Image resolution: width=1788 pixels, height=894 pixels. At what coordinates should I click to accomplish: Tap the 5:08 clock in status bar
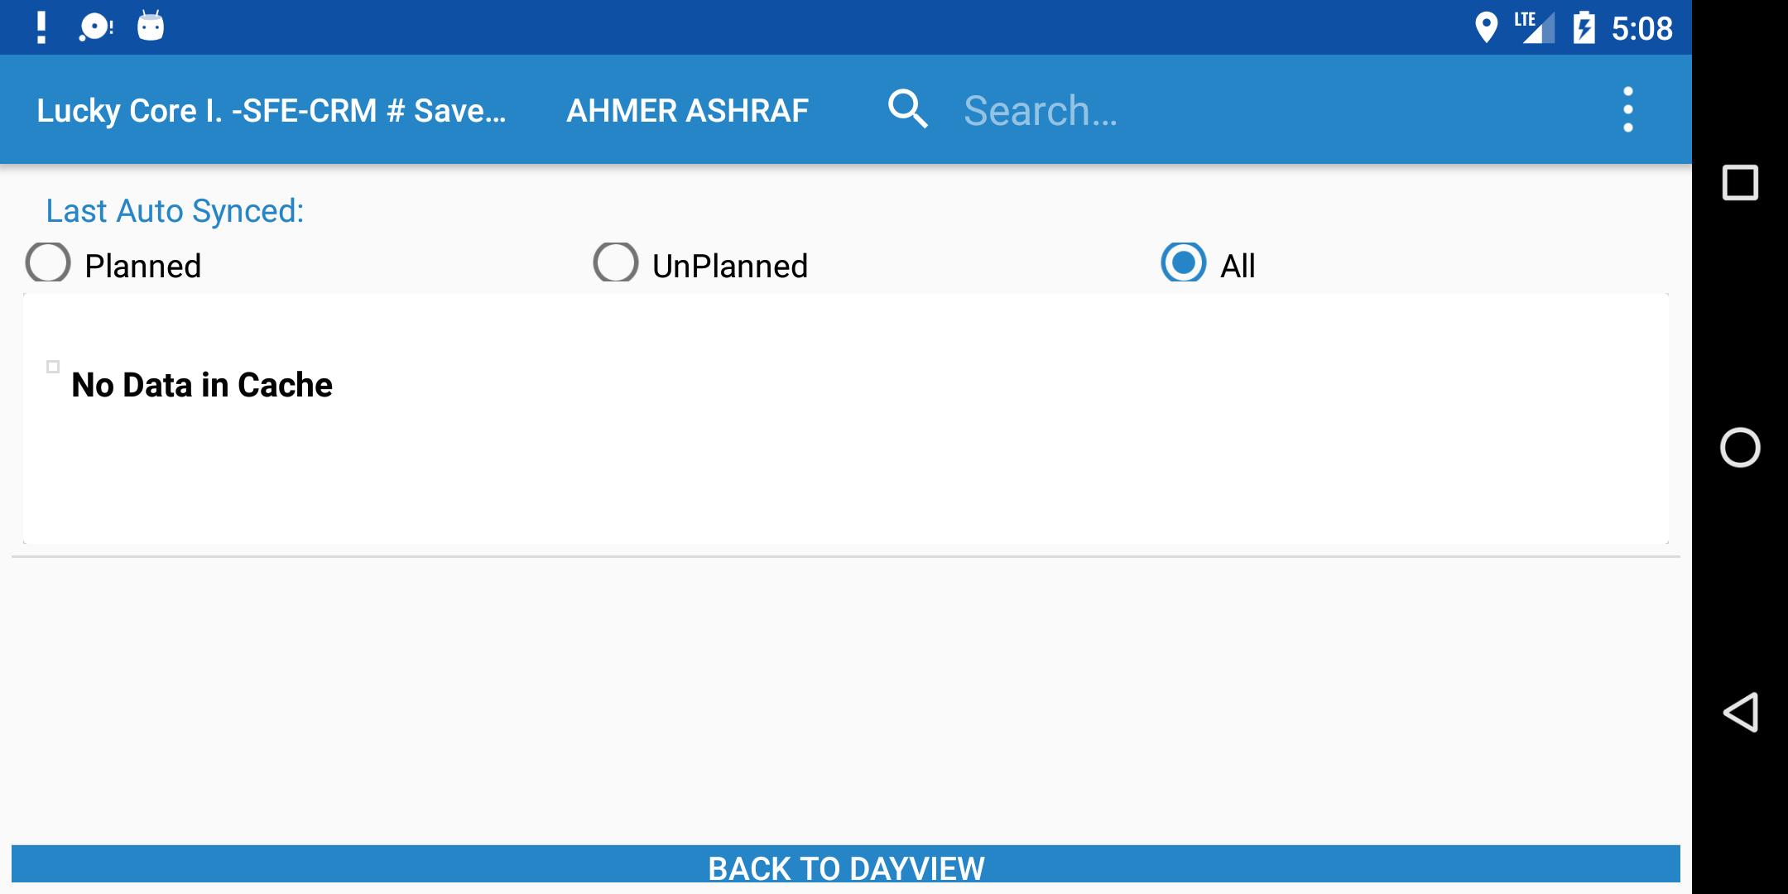point(1641,29)
